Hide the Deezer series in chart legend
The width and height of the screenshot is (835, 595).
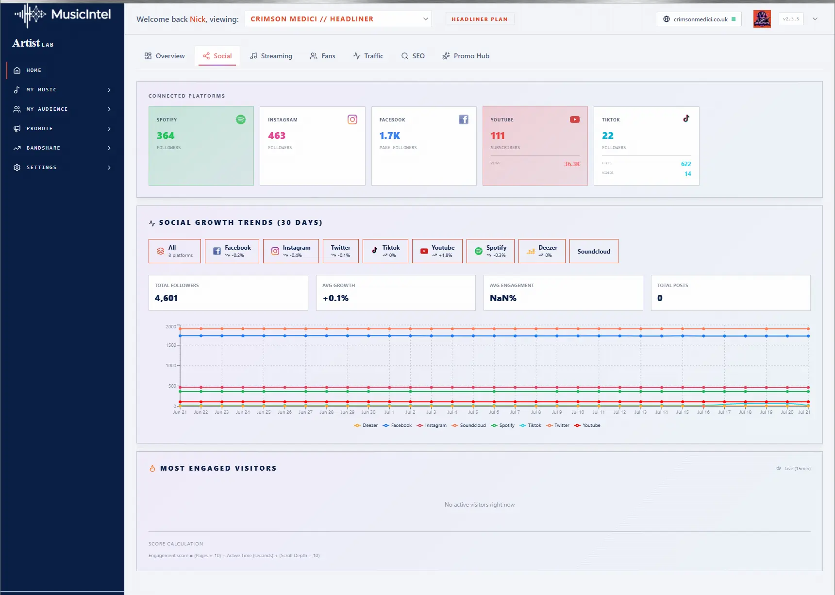click(x=366, y=425)
